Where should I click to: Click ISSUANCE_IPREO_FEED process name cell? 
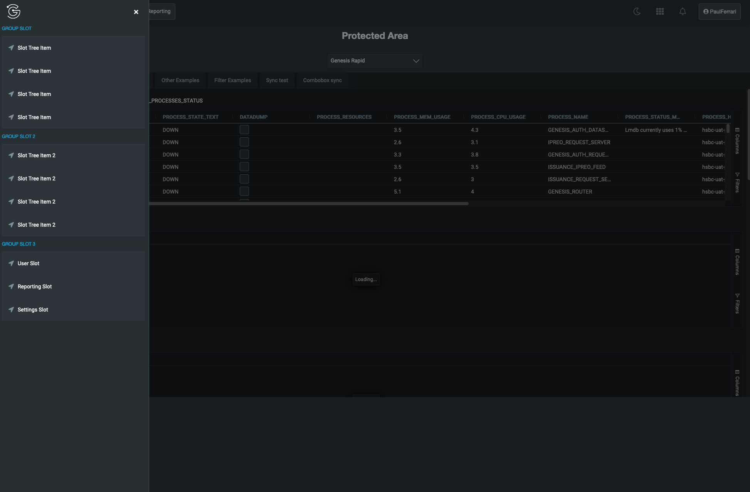tap(577, 167)
